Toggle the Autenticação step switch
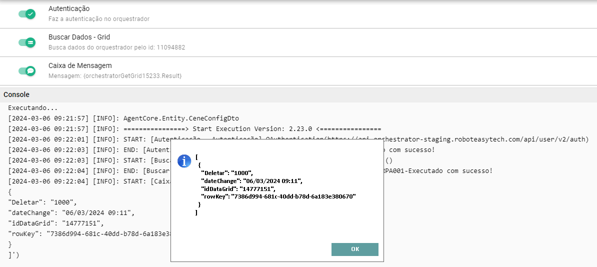This screenshot has width=597, height=267. (x=27, y=14)
